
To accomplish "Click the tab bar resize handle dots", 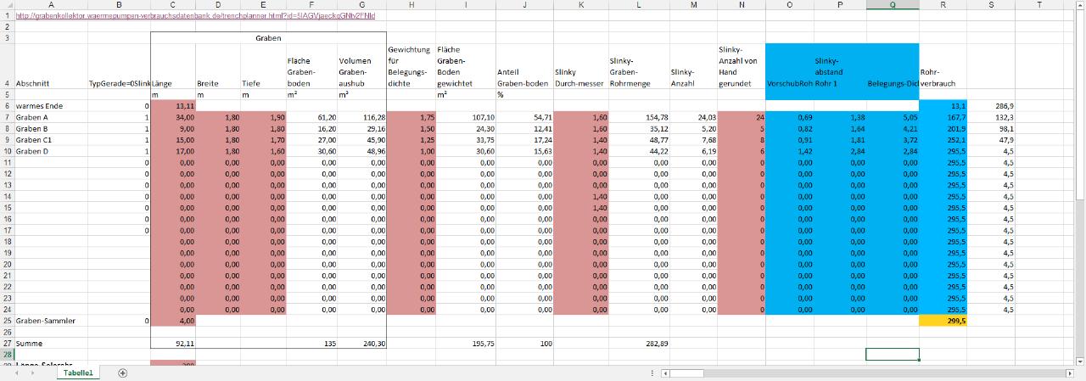I will [x=651, y=373].
